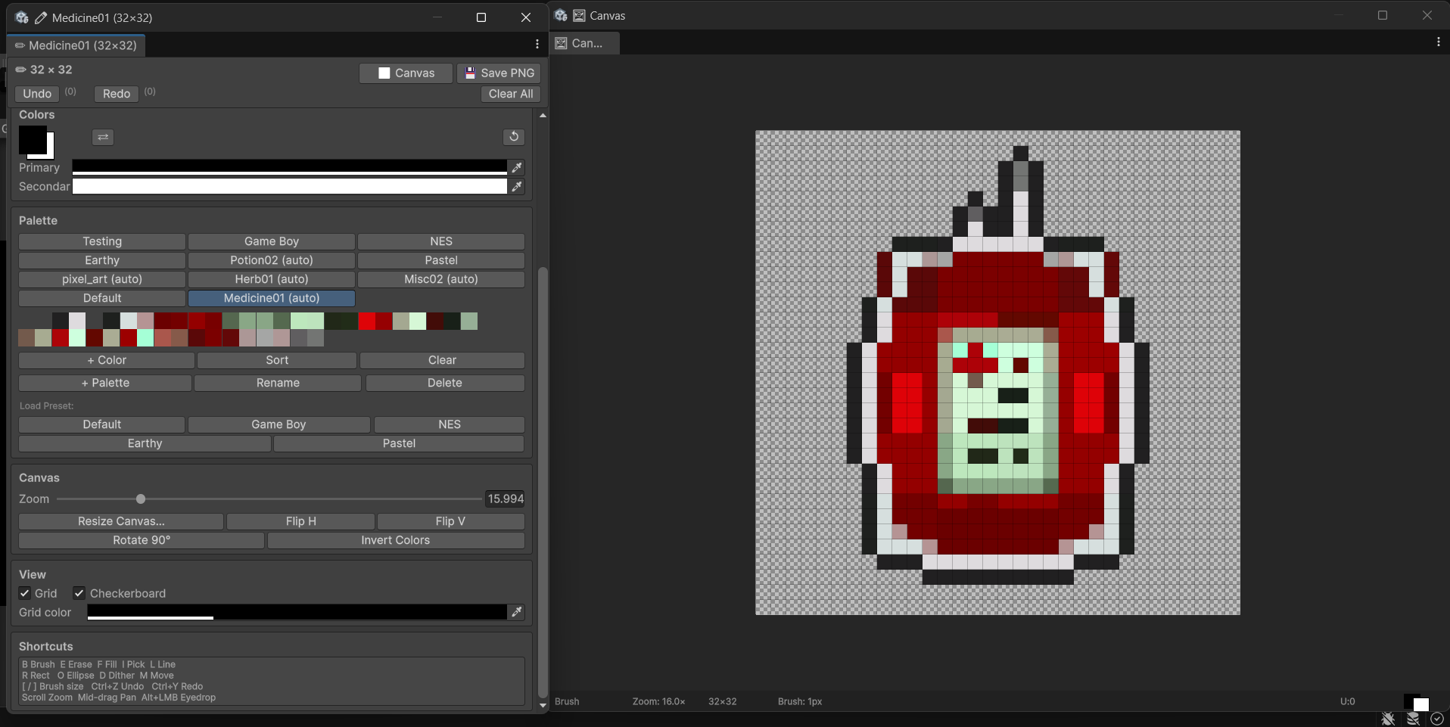The image size is (1450, 727).
Task: Click the Canvas window title icon
Action: click(579, 15)
